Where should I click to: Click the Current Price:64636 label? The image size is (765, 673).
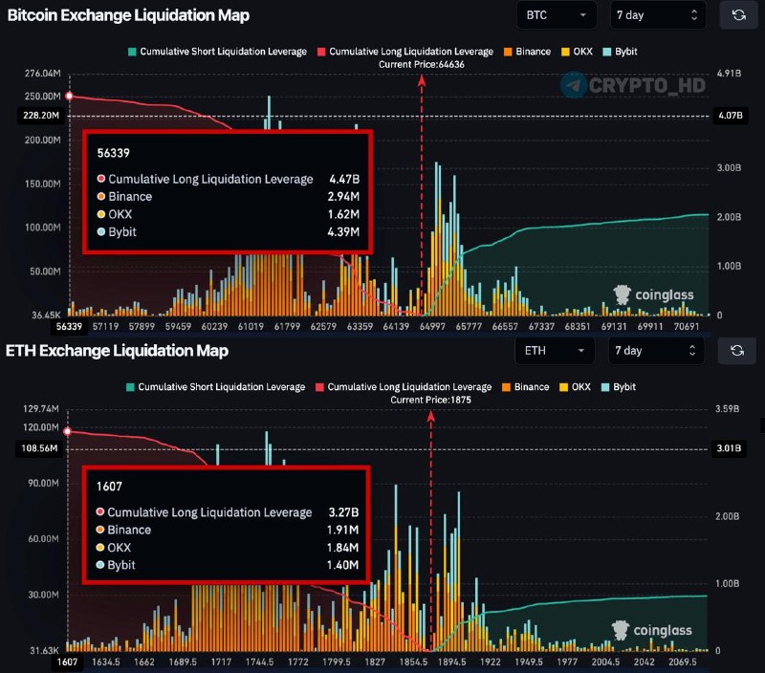(422, 64)
